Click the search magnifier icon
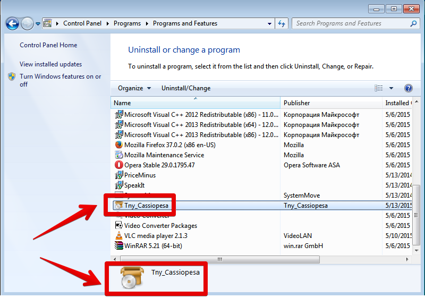Viewport: 425px width, 298px height. (413, 23)
